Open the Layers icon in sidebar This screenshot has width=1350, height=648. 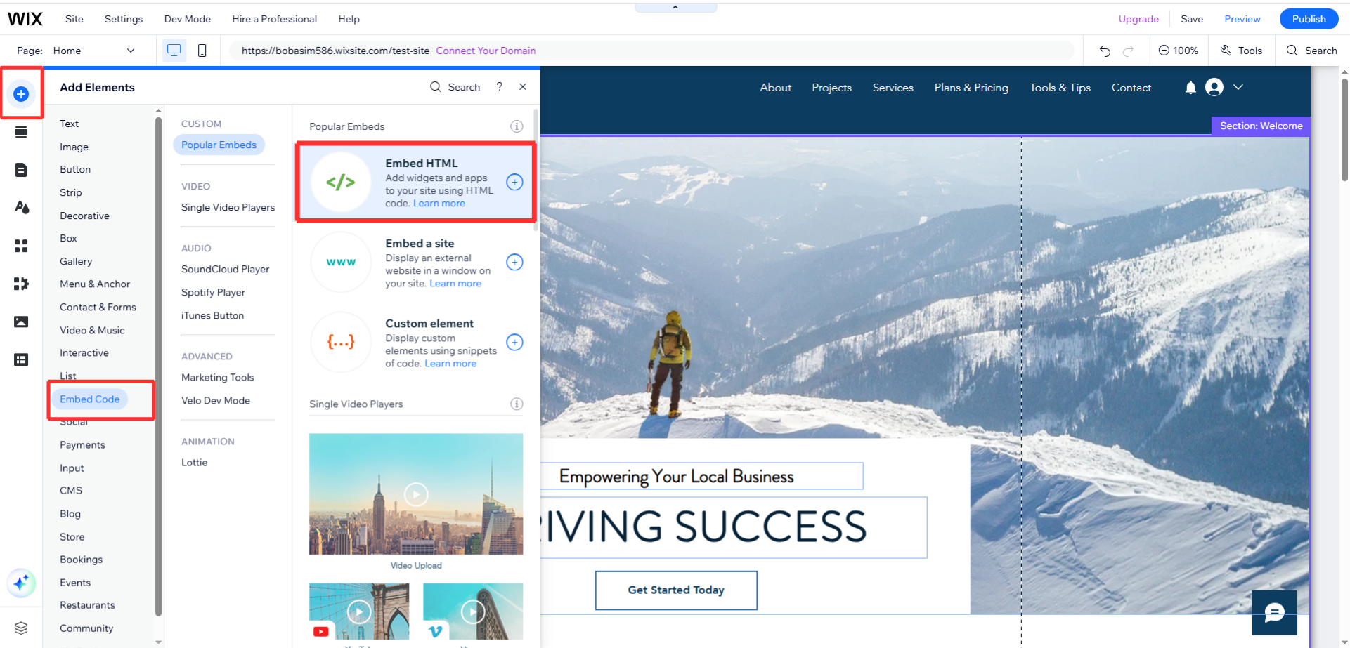click(x=21, y=628)
